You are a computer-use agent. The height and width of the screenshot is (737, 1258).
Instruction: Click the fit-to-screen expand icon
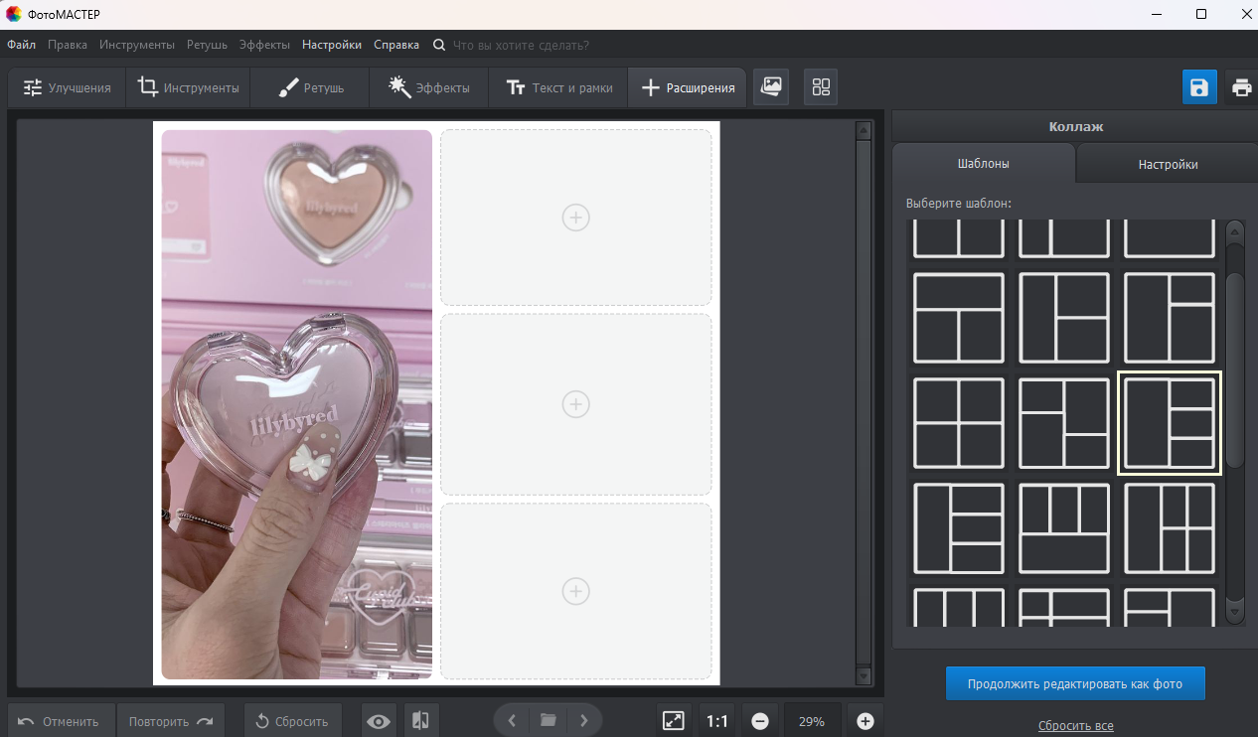click(x=673, y=721)
